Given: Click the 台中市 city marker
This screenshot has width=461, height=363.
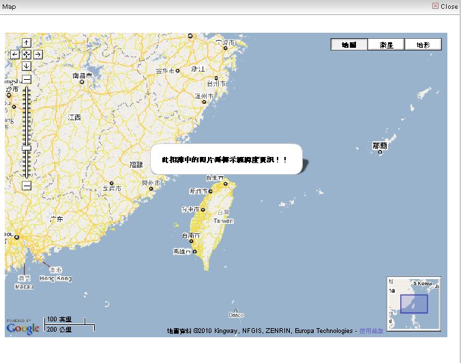Looking at the screenshot, I should [203, 209].
